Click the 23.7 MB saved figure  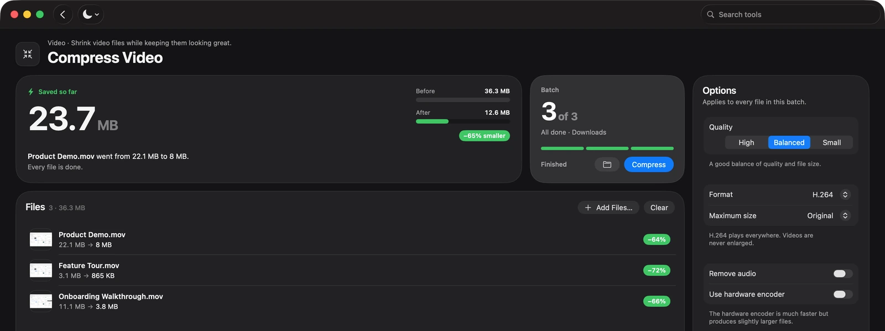click(x=73, y=119)
